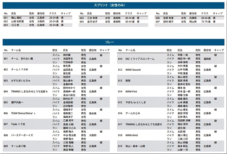Select the 秋山・森本・山根 team entry
227x154 pixels.
(136, 146)
